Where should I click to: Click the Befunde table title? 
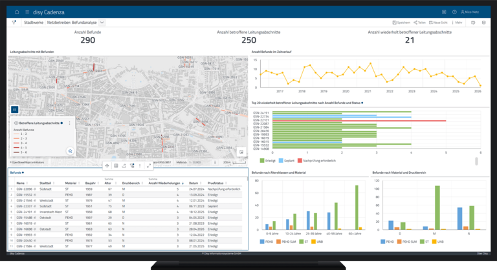pos(16,172)
